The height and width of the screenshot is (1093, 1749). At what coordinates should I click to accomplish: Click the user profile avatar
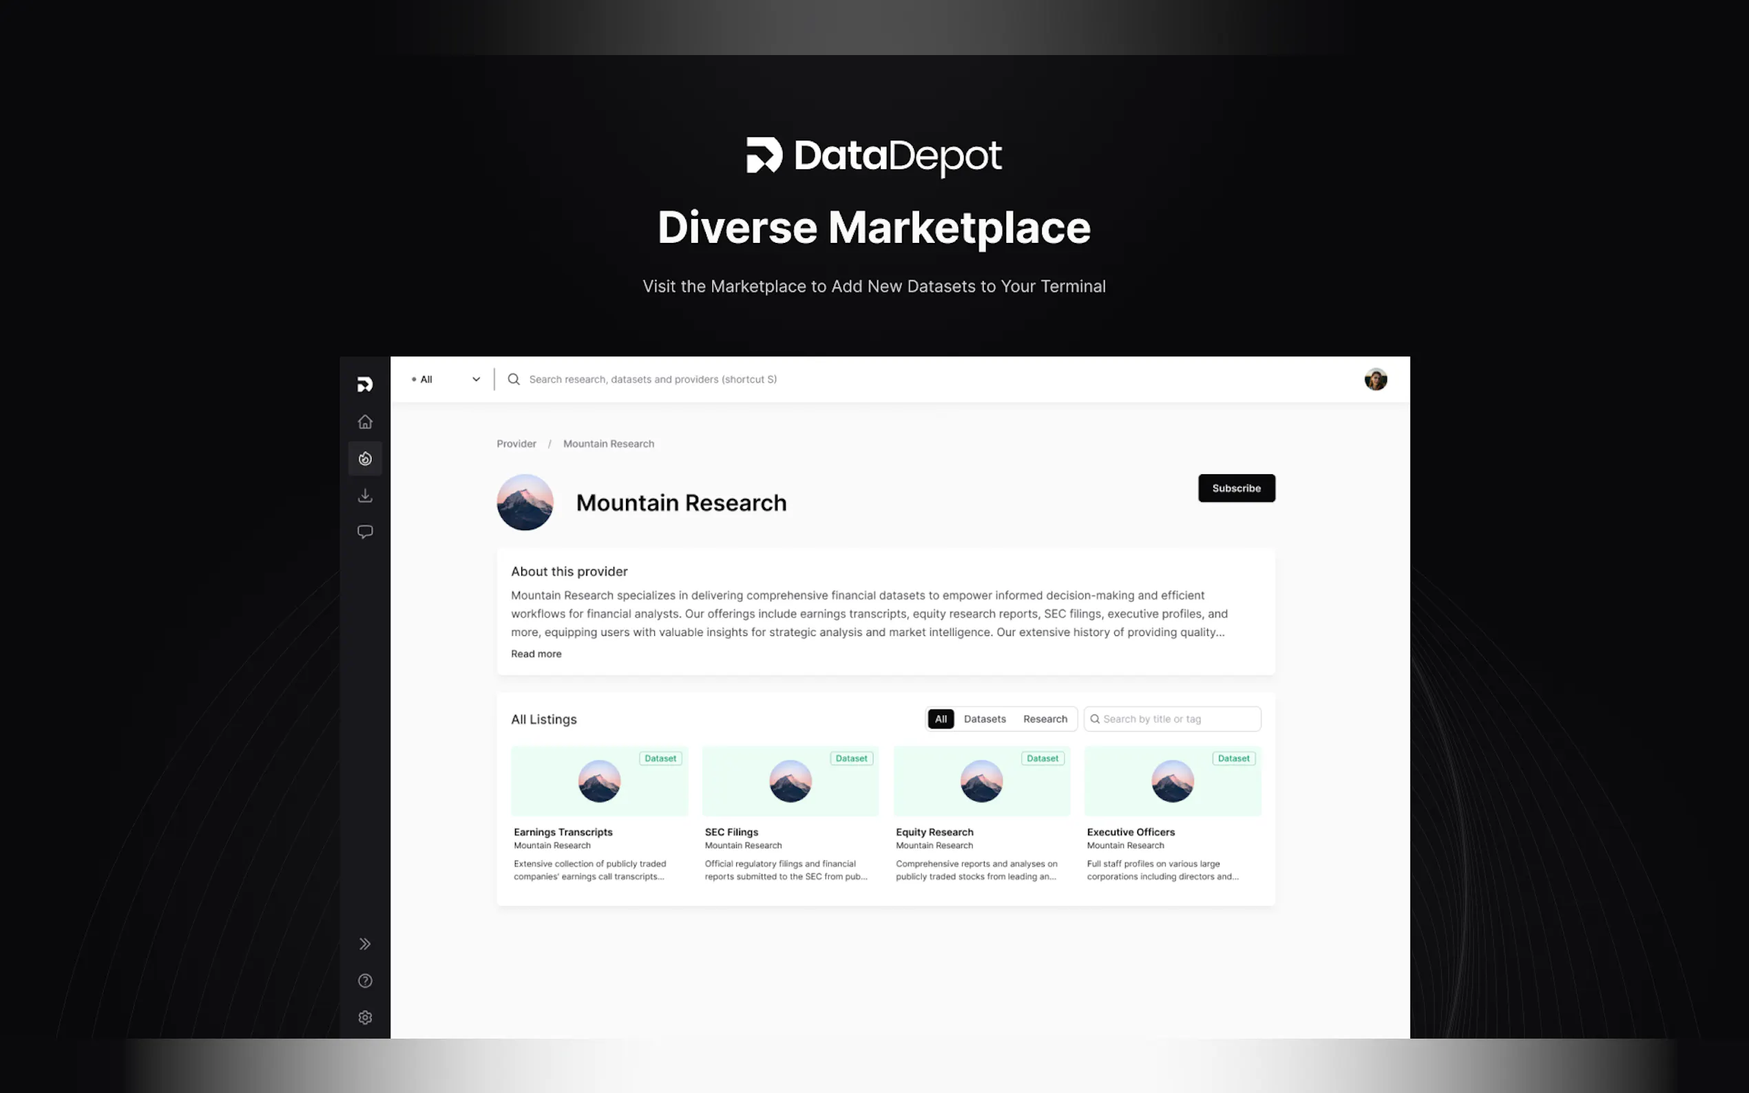[x=1374, y=379]
